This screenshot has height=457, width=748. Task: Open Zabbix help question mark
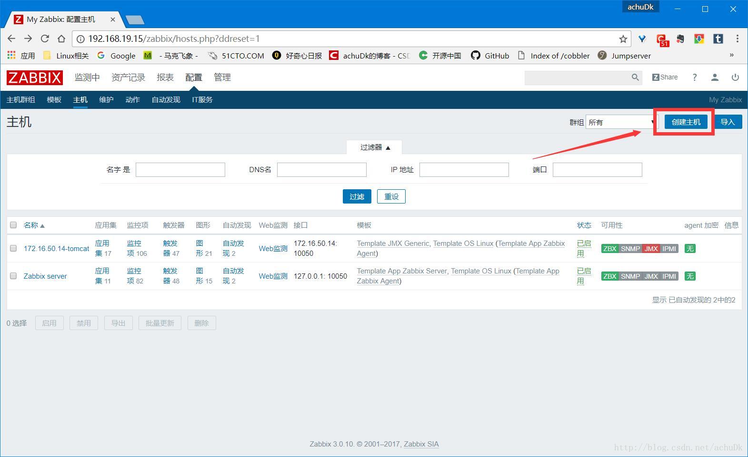[695, 77]
